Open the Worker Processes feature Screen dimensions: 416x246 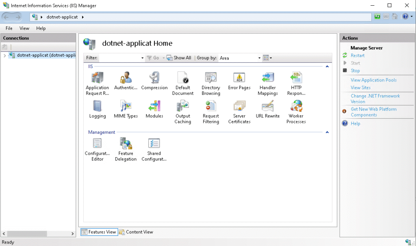(296, 107)
